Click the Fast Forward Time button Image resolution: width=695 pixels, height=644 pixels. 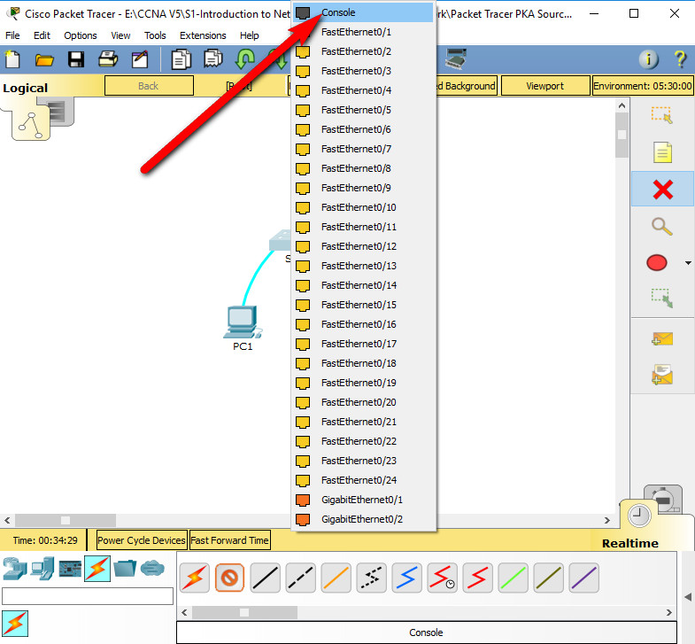point(229,540)
